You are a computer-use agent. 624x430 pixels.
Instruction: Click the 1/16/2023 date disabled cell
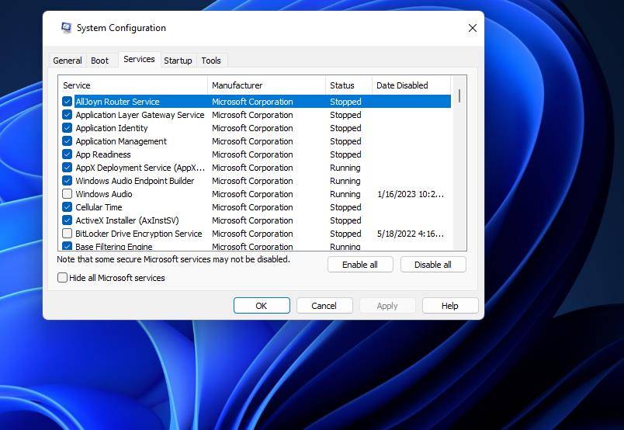coord(411,194)
